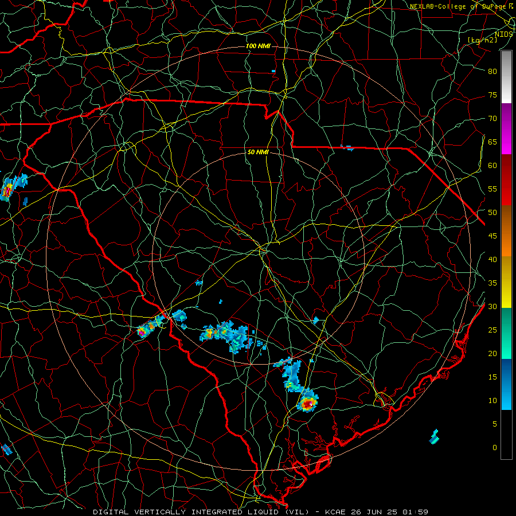Click the small cyan echo offshore in the southeast

[x=435, y=437]
